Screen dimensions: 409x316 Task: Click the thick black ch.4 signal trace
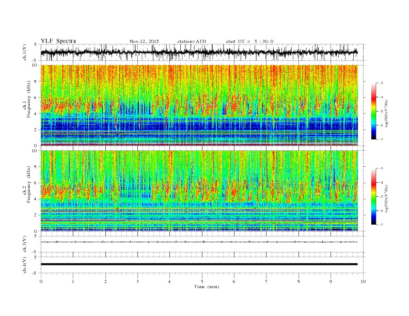tap(199, 264)
